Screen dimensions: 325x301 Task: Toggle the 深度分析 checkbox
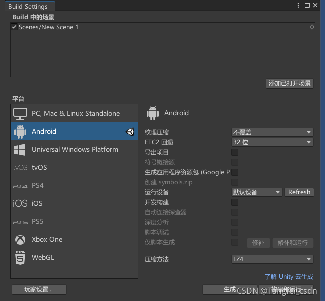(235, 222)
